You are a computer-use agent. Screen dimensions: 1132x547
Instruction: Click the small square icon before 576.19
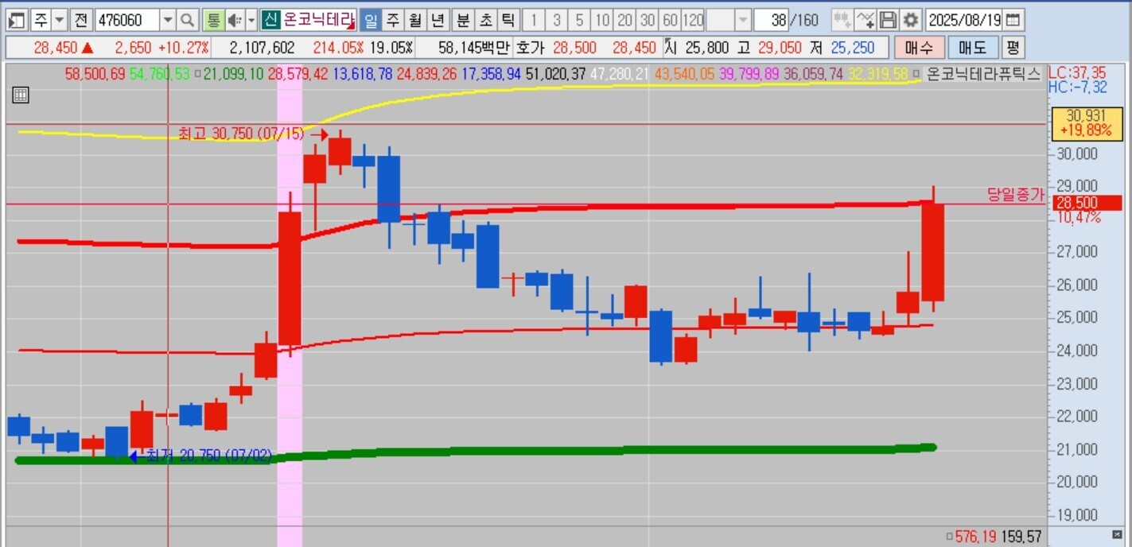(x=949, y=537)
